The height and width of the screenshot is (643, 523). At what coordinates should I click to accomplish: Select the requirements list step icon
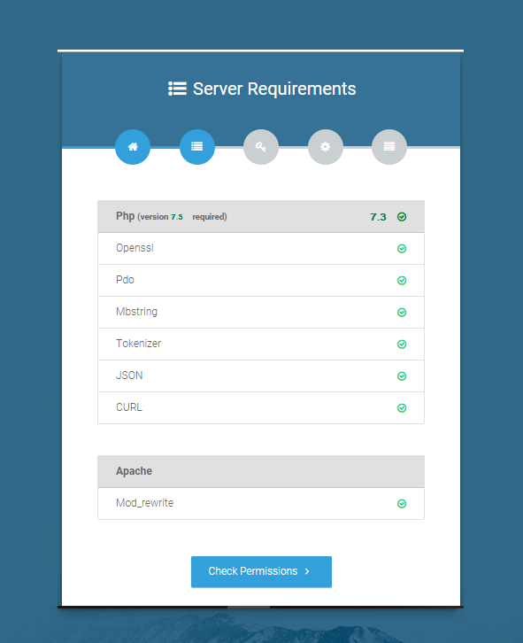click(196, 147)
